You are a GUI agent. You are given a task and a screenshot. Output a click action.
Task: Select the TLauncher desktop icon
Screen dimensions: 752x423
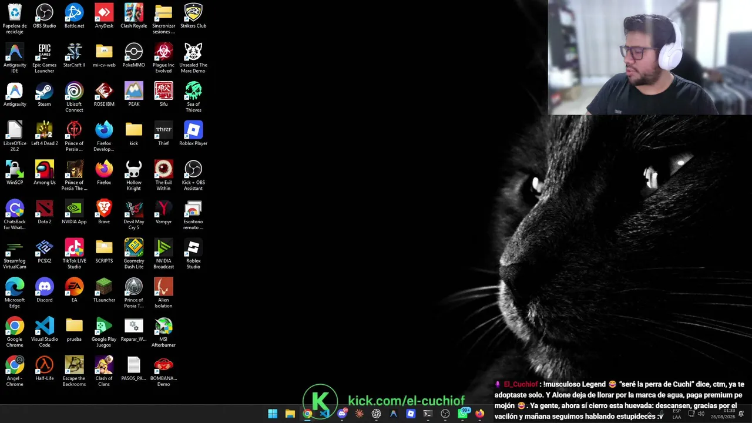pyautogui.click(x=104, y=291)
